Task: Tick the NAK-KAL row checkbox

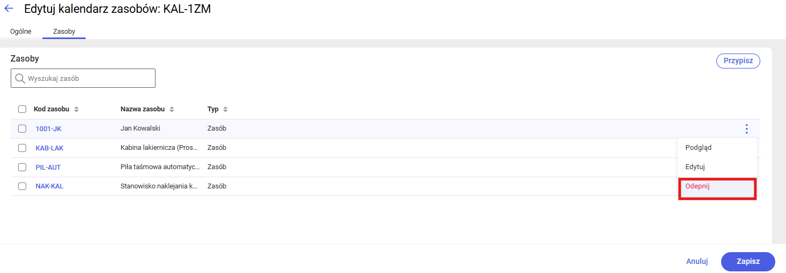Action: click(22, 186)
